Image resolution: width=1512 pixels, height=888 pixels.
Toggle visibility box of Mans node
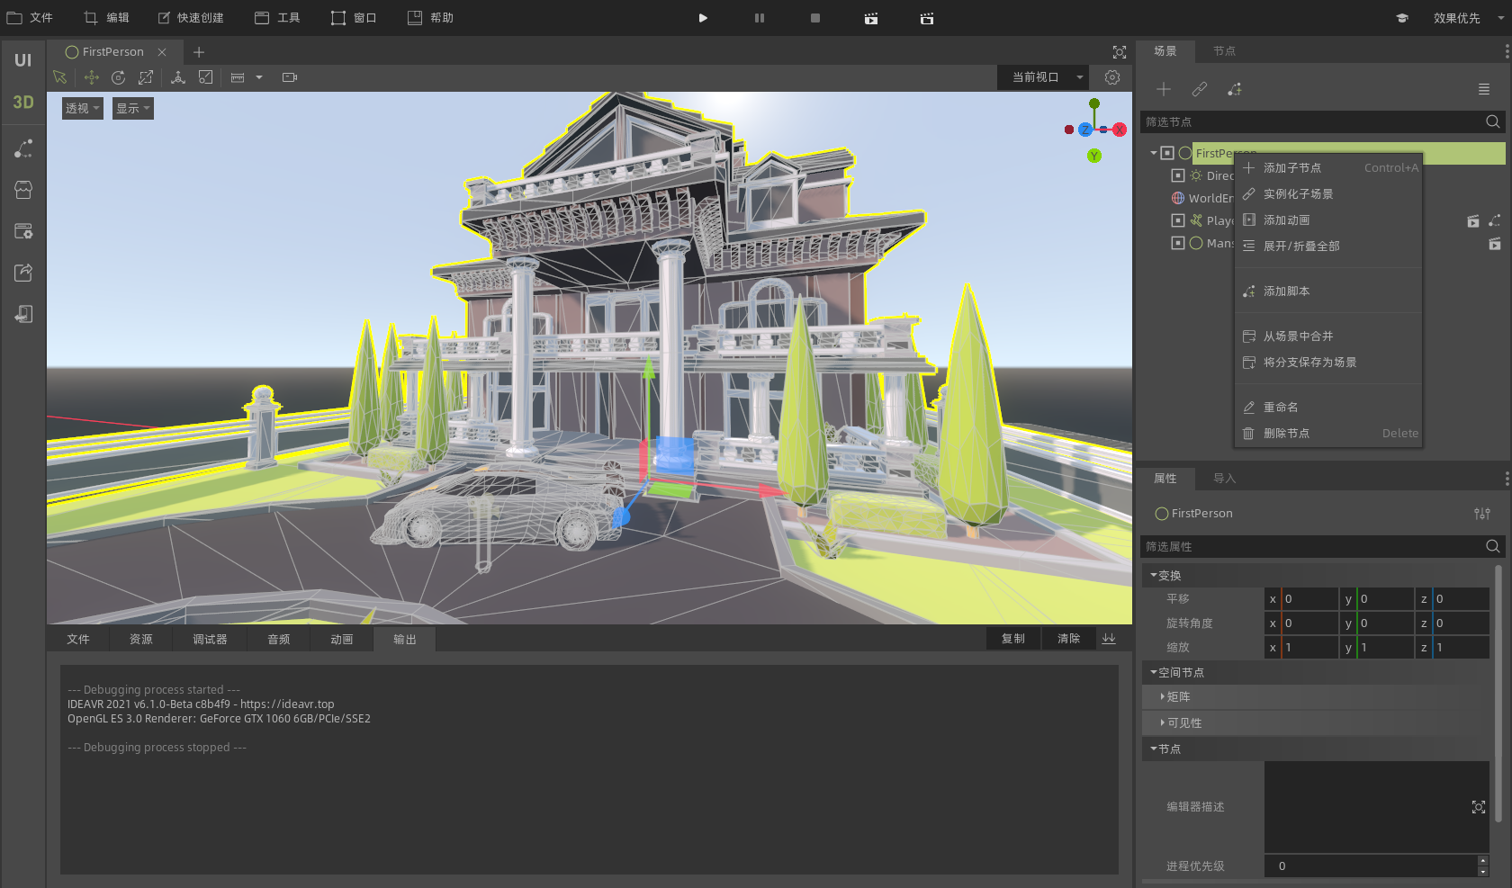[x=1178, y=243]
